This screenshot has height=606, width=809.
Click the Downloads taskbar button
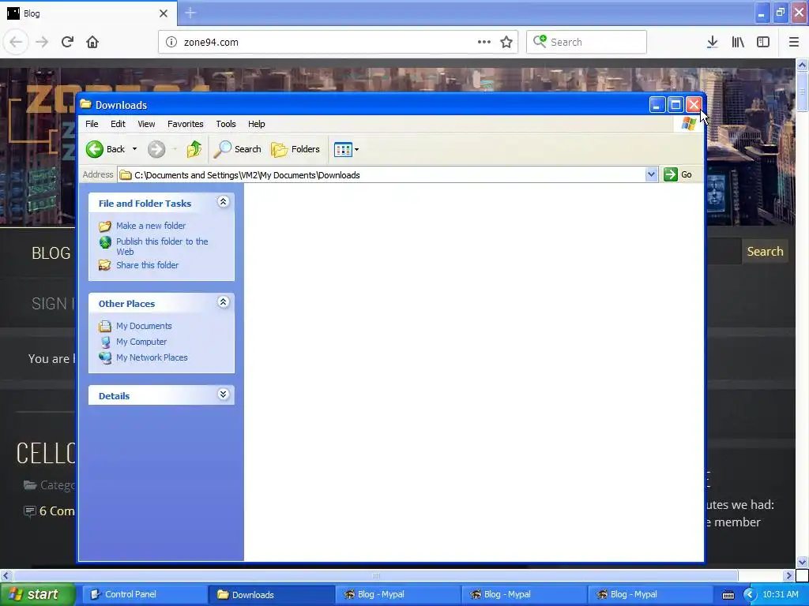(x=271, y=595)
